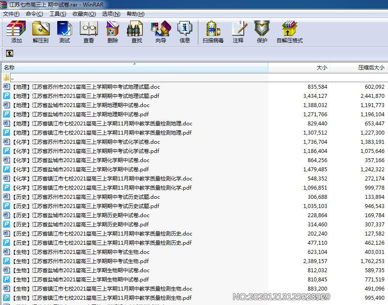Viewport: 388px width, 305px height.
Task: Click the Delete (删除) toolbar icon
Action: pyautogui.click(x=113, y=32)
